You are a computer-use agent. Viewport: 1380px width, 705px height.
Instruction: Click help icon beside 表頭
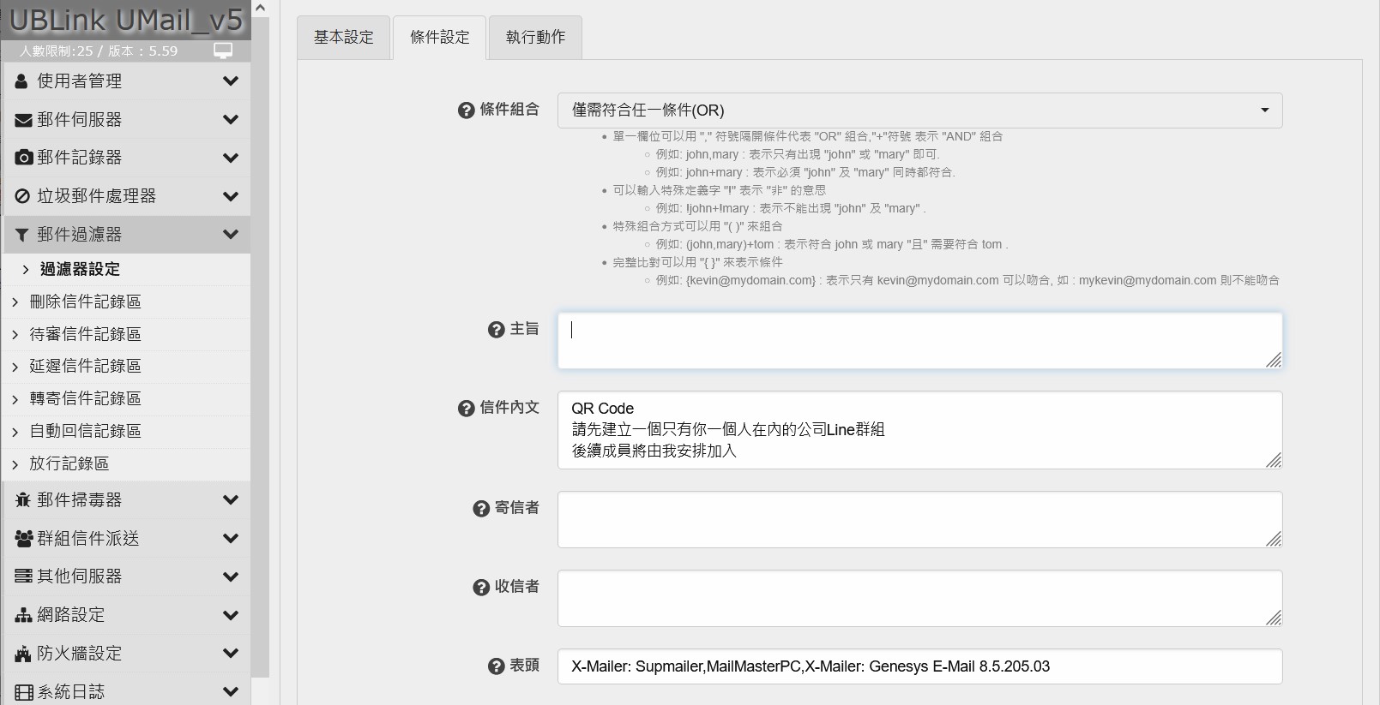(496, 666)
